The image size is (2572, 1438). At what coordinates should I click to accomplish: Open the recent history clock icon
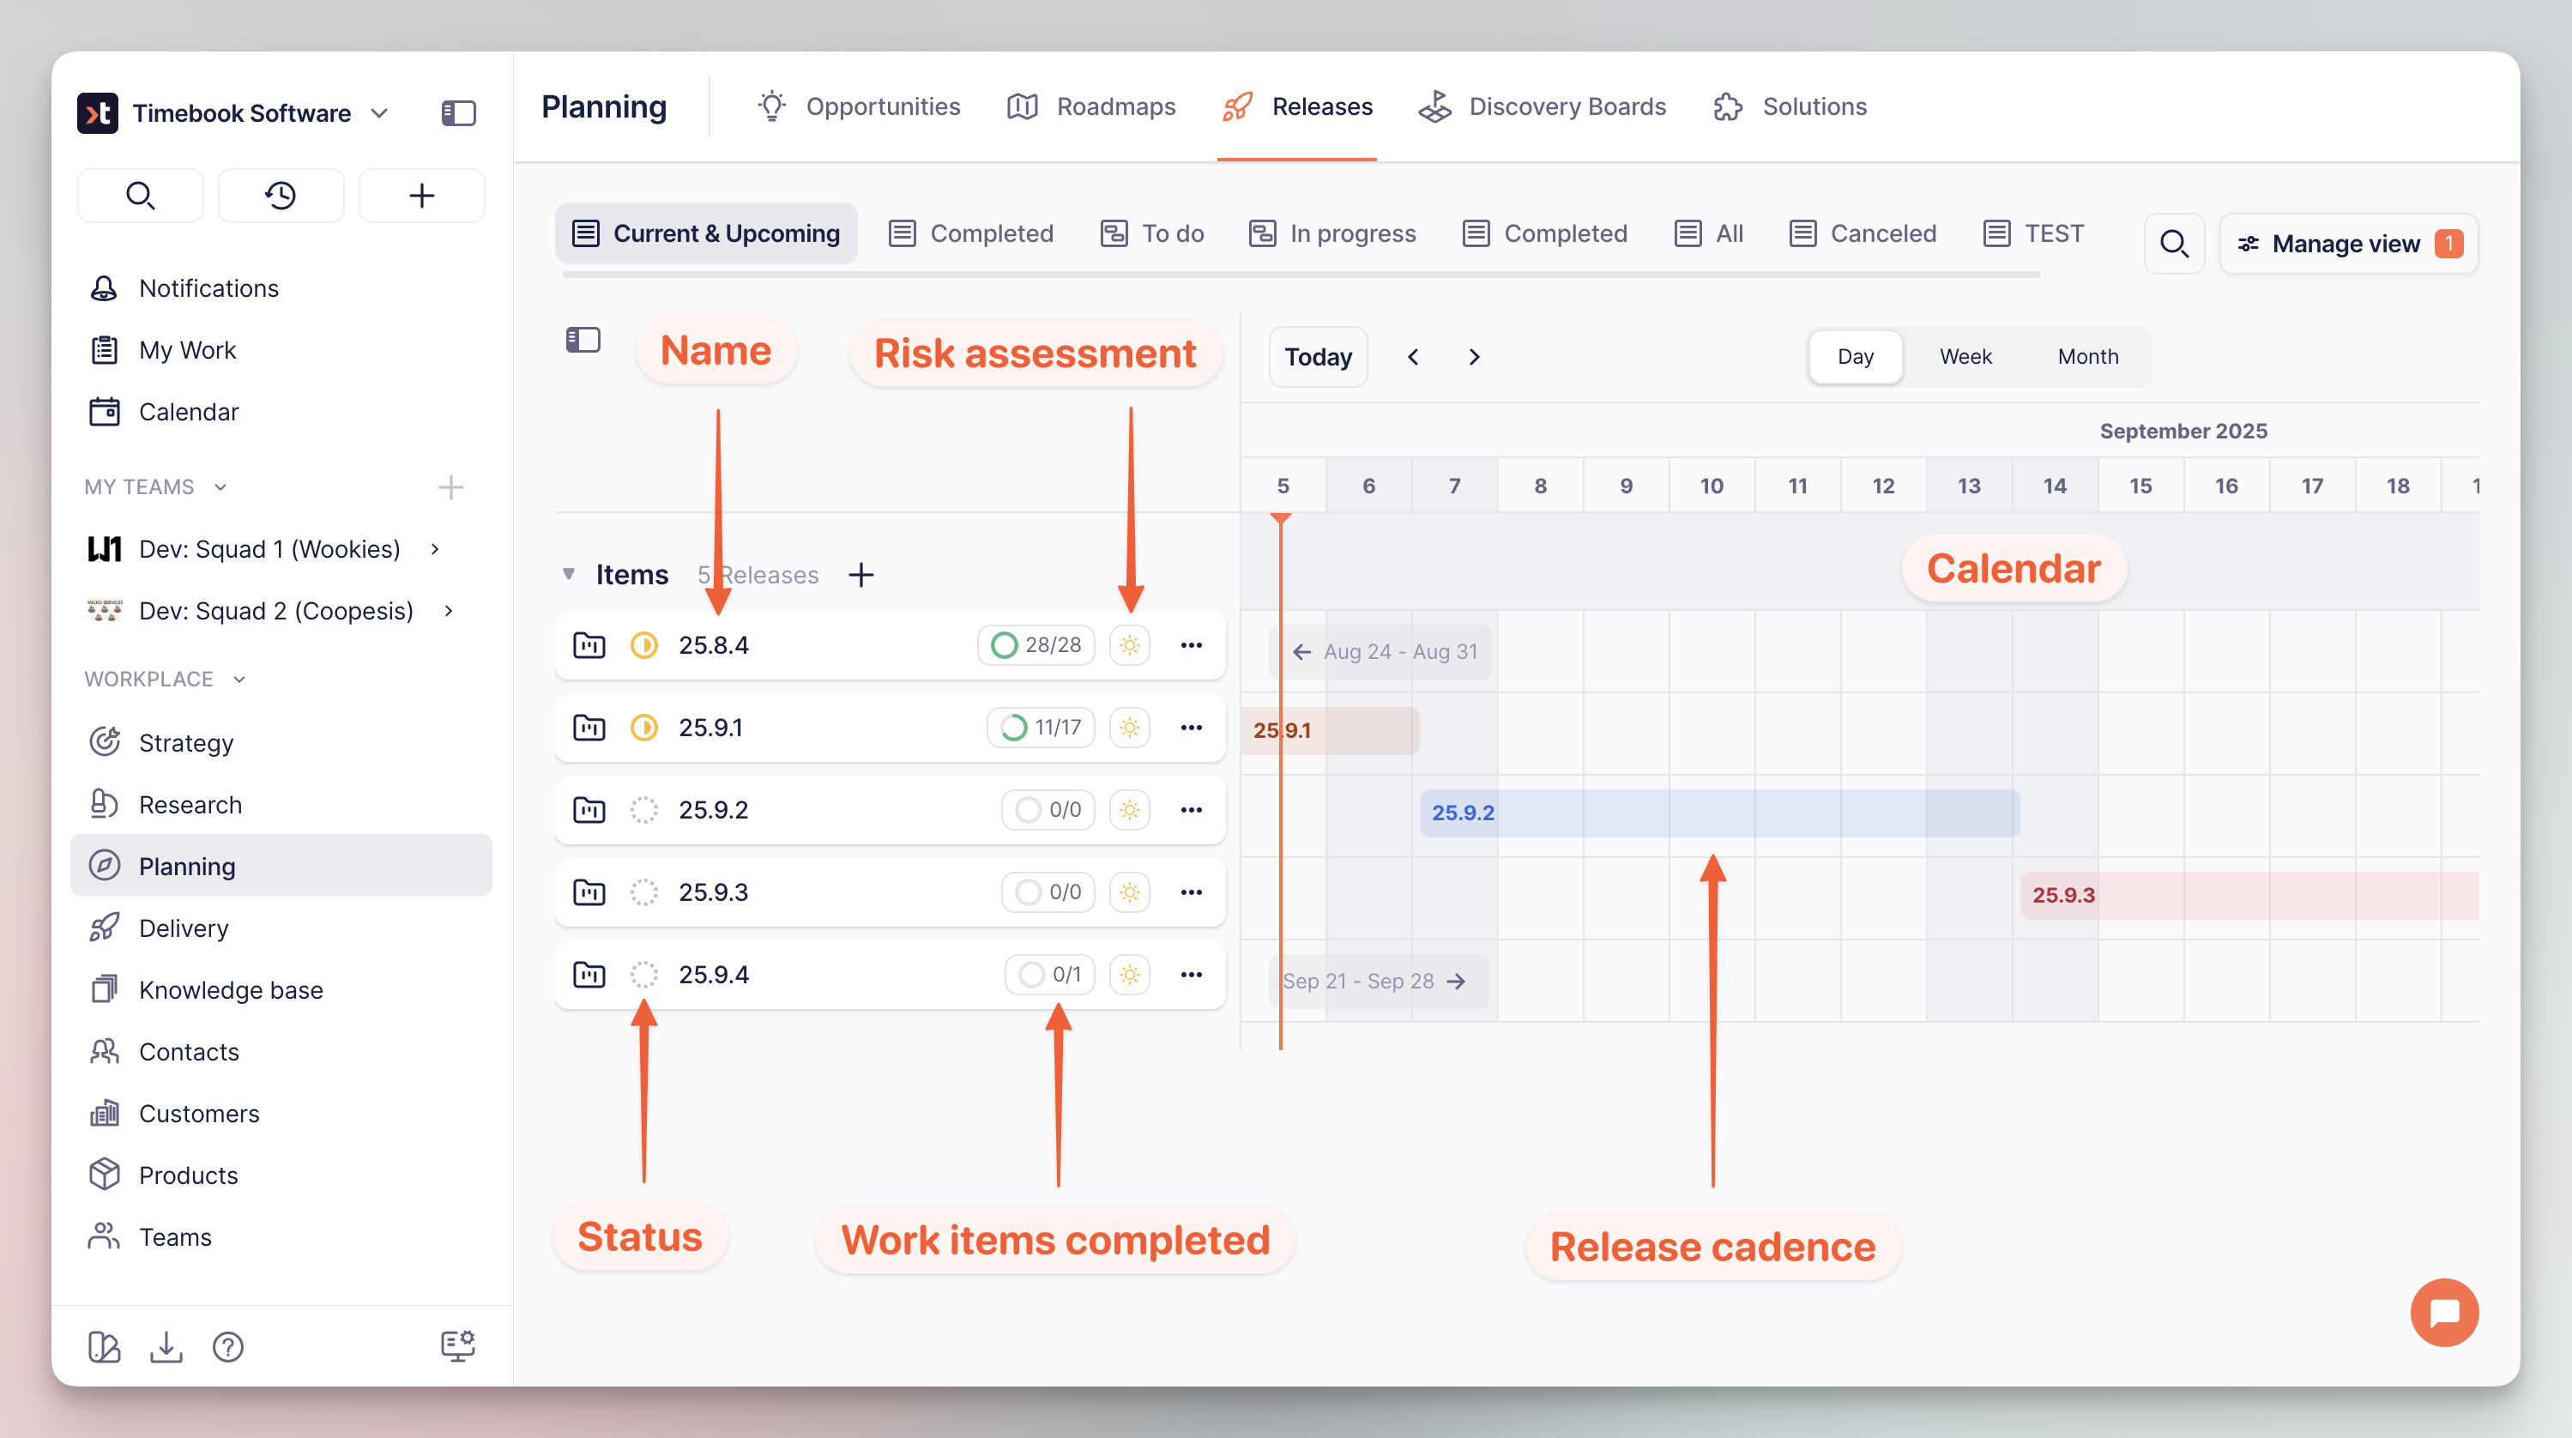pos(281,195)
